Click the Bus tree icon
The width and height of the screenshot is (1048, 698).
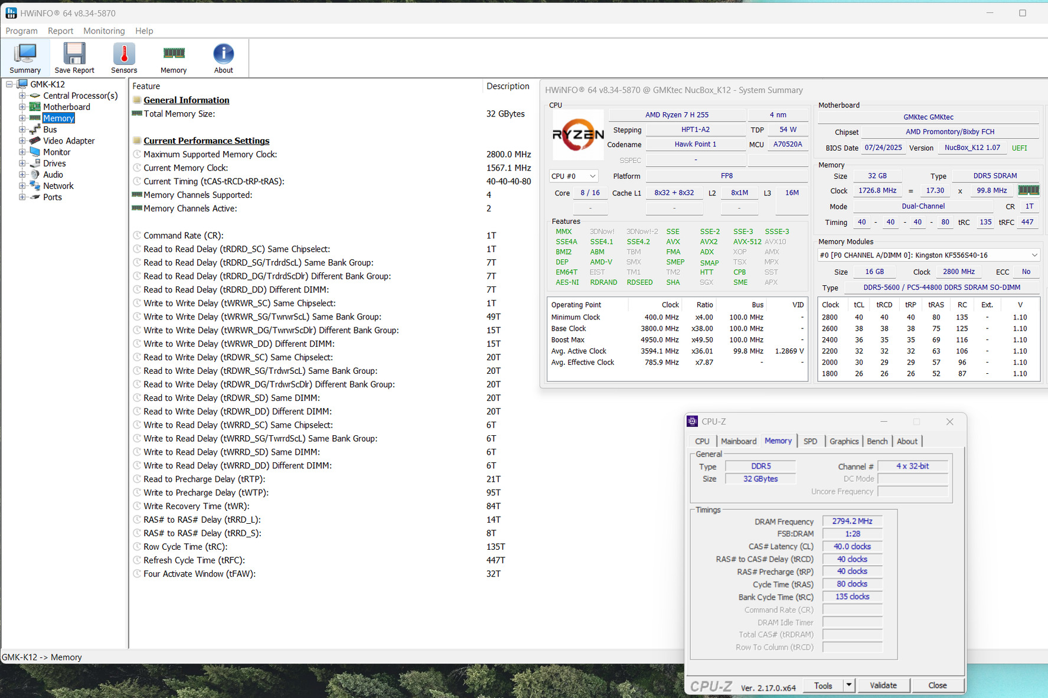[x=35, y=129]
